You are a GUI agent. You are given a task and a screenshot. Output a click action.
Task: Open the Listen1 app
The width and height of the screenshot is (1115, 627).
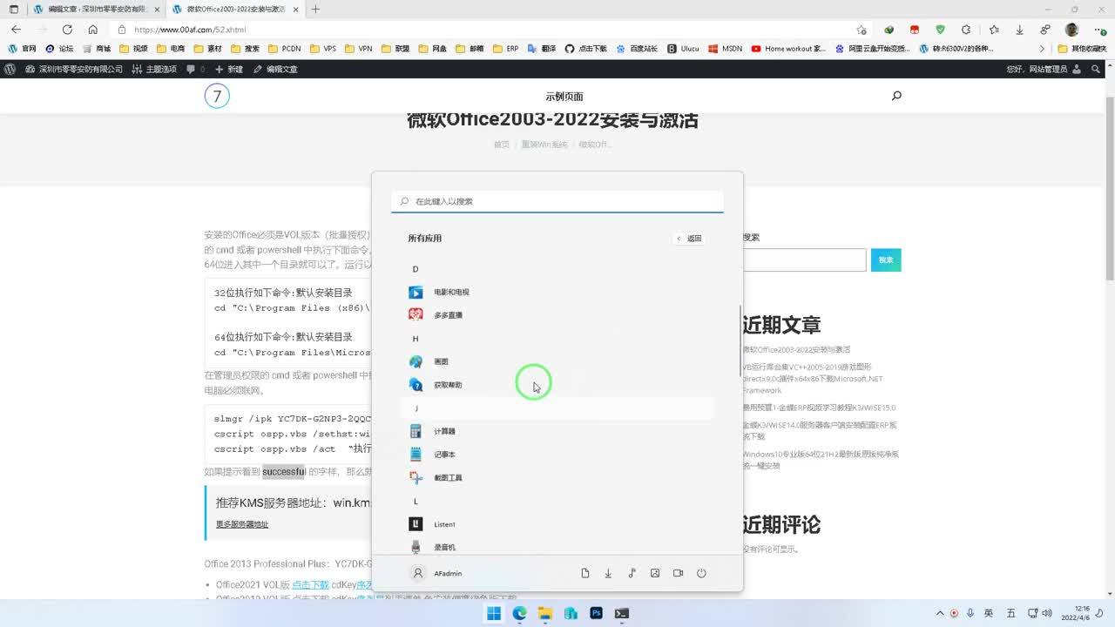444,524
